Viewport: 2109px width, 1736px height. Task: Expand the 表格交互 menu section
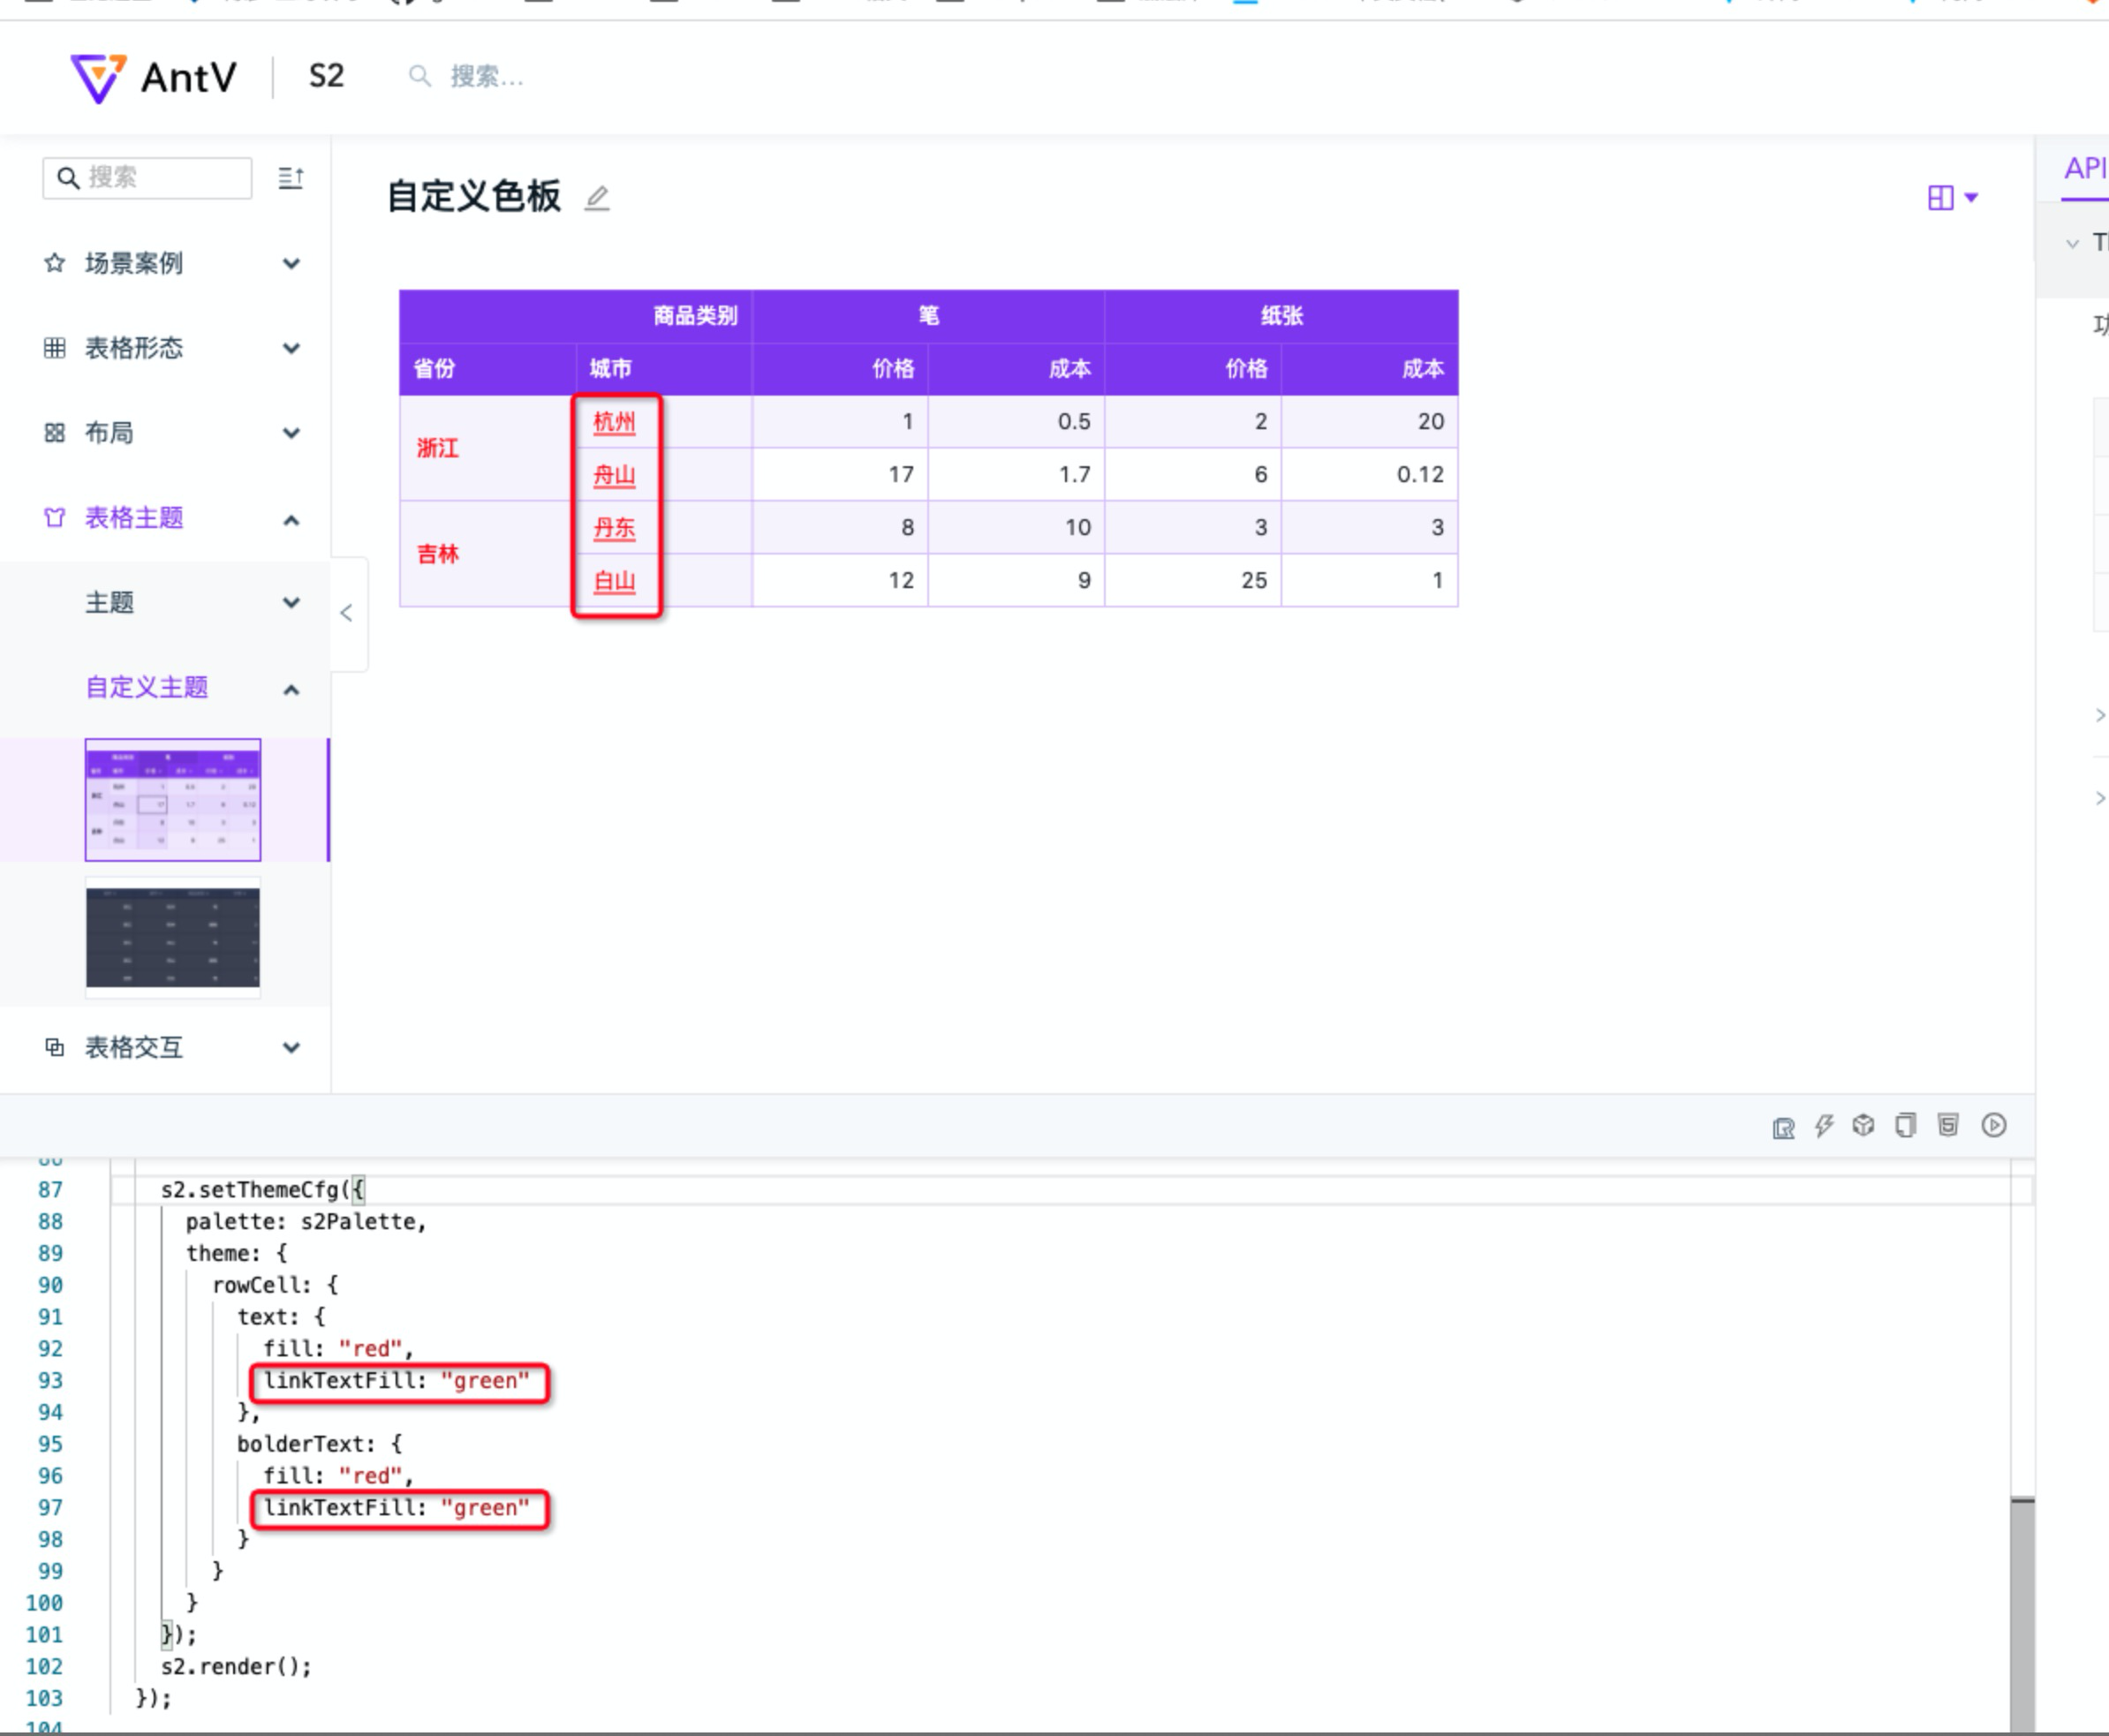165,1047
